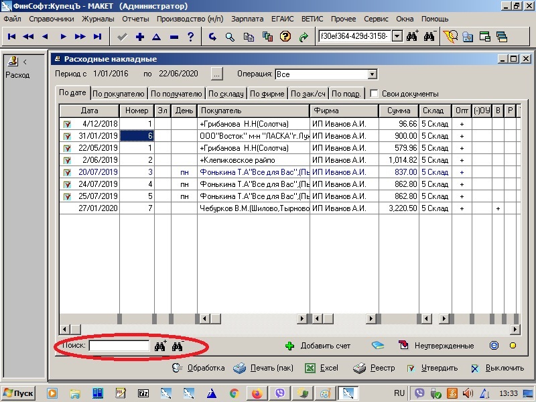The image size is (536, 402).
Task: Open period selection ellipsis button
Action: [216, 74]
